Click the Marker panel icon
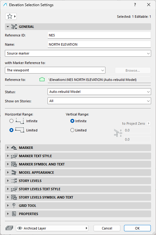Viewport: 156px width, 235px height. point(14,148)
